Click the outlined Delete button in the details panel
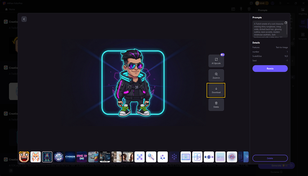Image resolution: width=308 pixels, height=176 pixels. pyautogui.click(x=270, y=158)
